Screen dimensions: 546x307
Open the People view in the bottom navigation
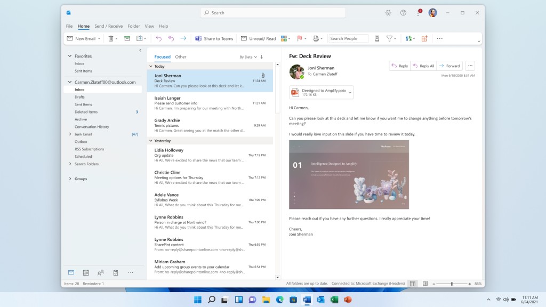pos(101,272)
